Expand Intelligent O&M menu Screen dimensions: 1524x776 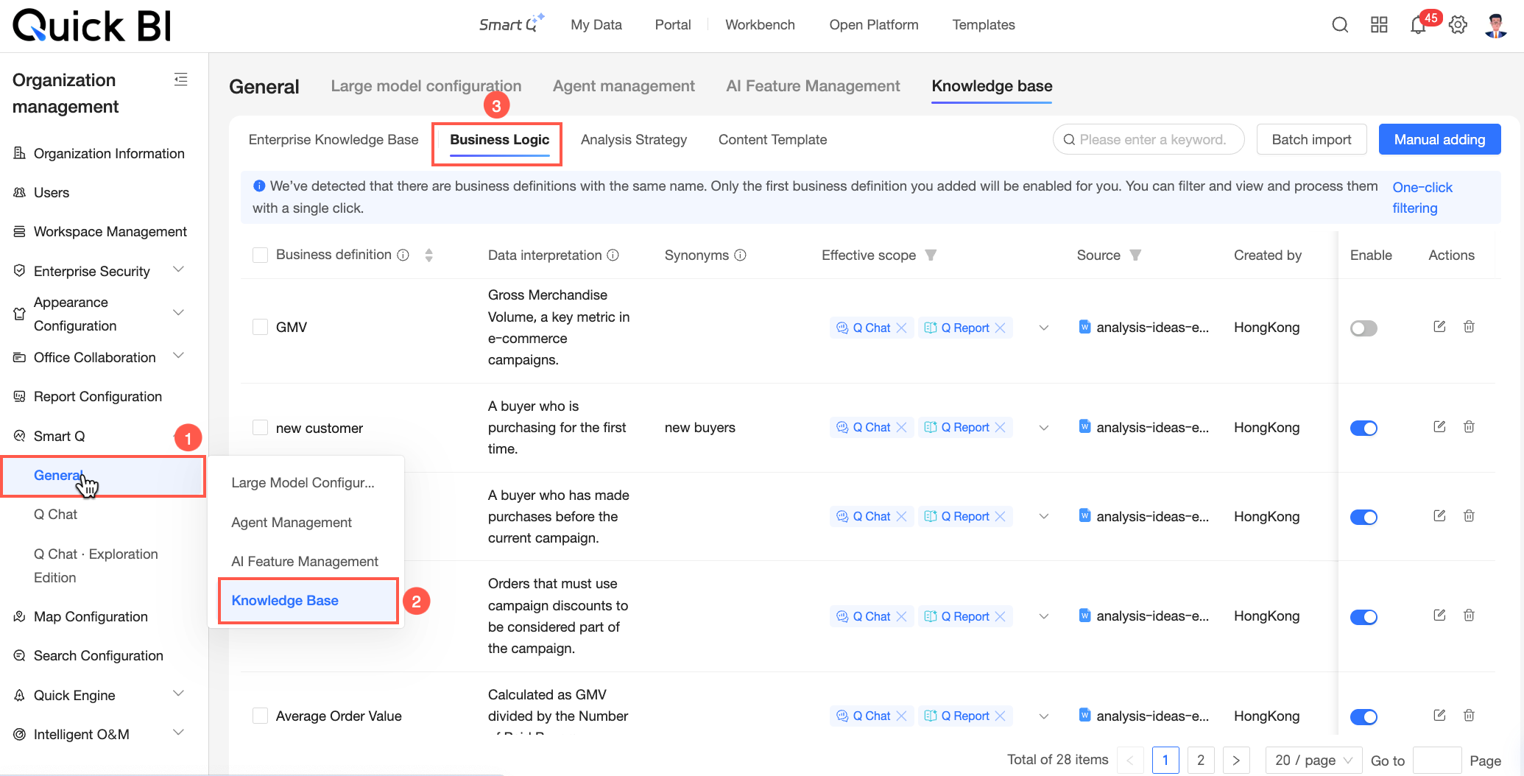click(x=178, y=733)
